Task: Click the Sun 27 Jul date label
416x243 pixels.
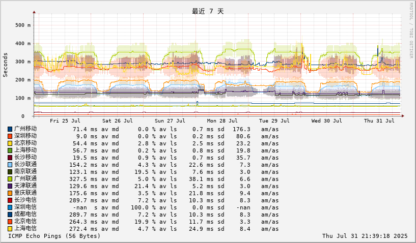Action: tap(170, 121)
